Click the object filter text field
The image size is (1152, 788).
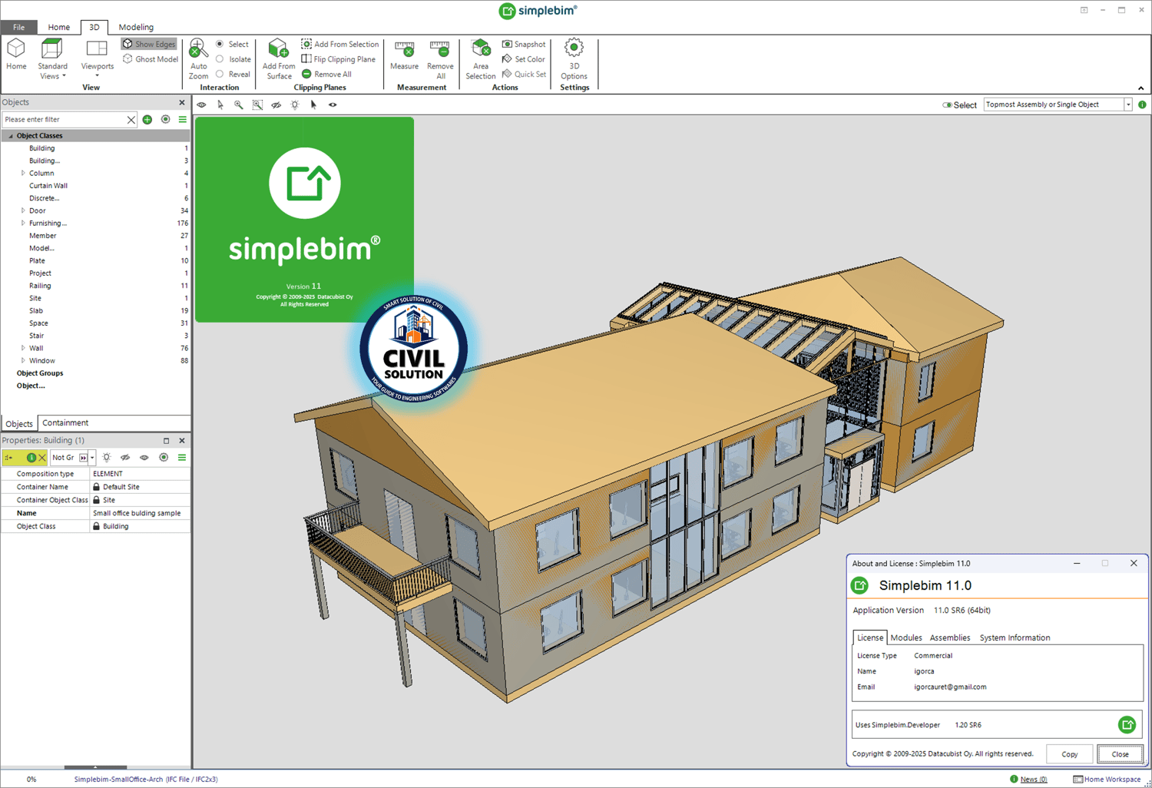click(x=65, y=120)
